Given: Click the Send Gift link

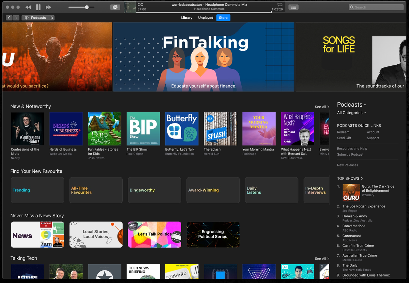Looking at the screenshot, I should point(344,138).
